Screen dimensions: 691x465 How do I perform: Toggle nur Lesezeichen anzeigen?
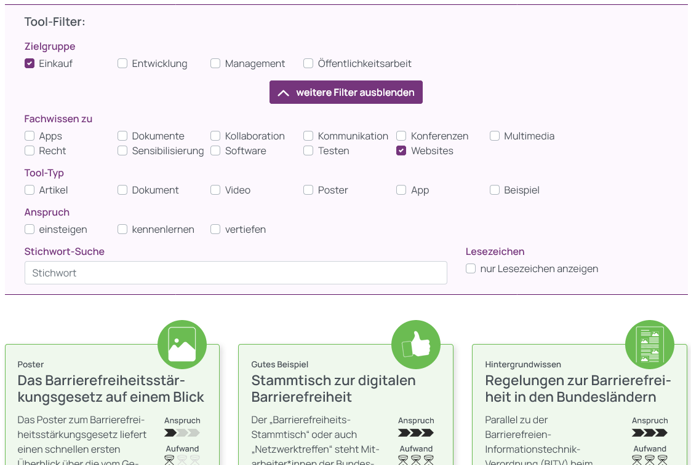pyautogui.click(x=471, y=268)
